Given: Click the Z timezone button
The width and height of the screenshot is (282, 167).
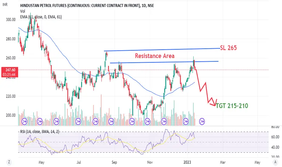Looking at the screenshot, I should tap(9, 162).
